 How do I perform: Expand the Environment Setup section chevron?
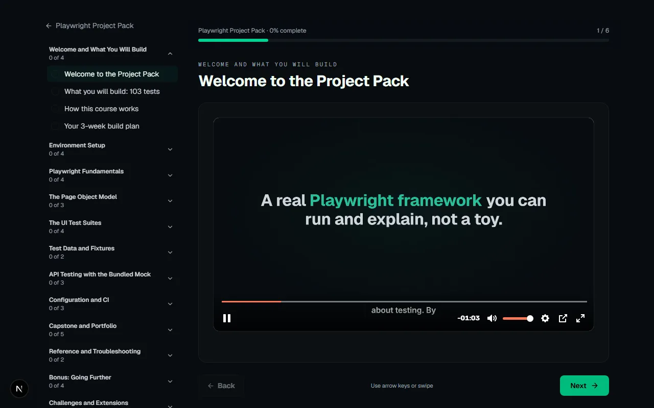tap(170, 149)
